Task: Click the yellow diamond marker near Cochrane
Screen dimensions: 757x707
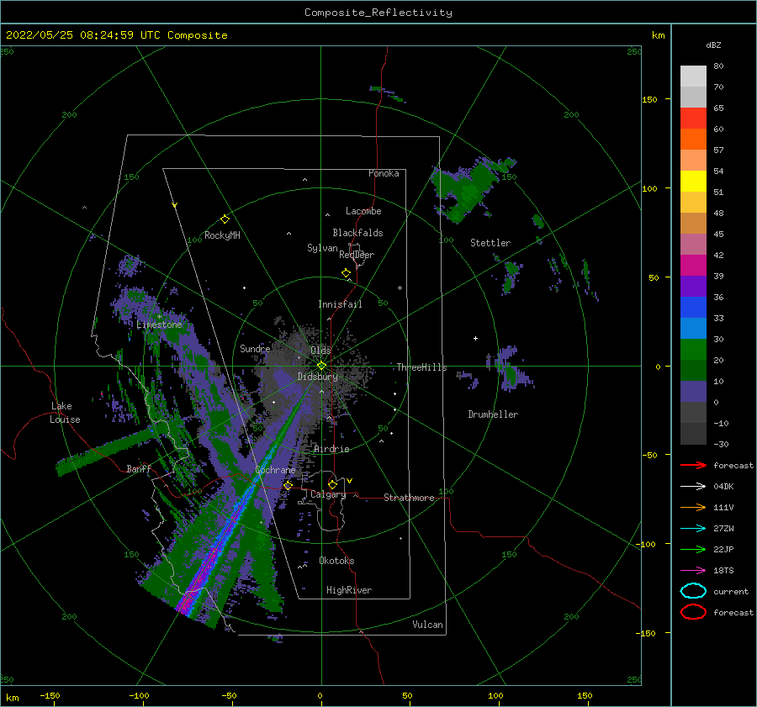Action: coord(288,485)
